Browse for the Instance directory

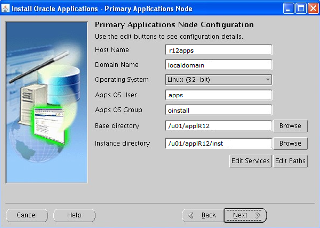pyautogui.click(x=290, y=143)
